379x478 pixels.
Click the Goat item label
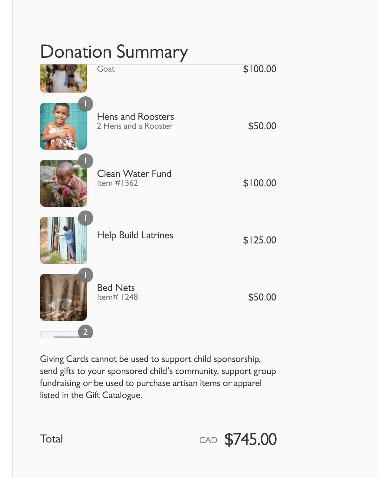[106, 69]
